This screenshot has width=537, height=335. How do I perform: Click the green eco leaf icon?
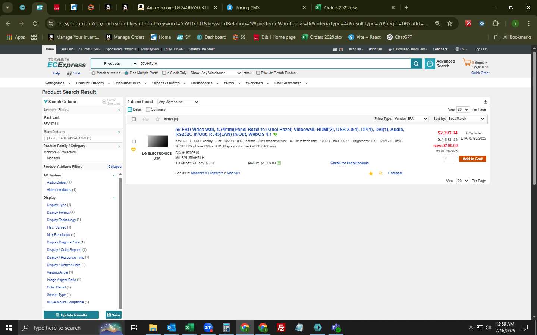275,135
